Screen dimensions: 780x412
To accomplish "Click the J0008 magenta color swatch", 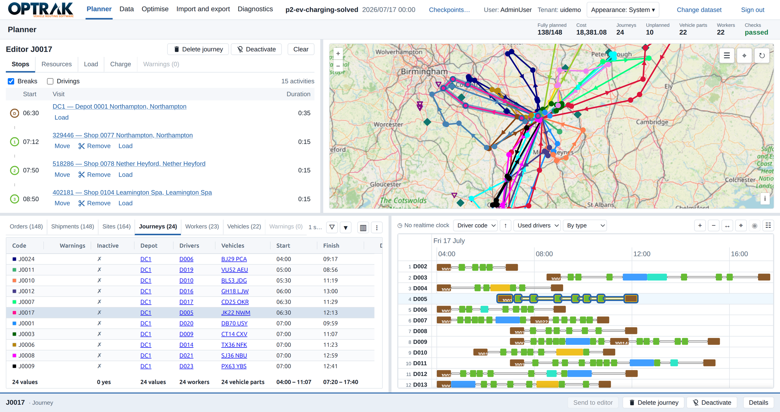I will (14, 355).
